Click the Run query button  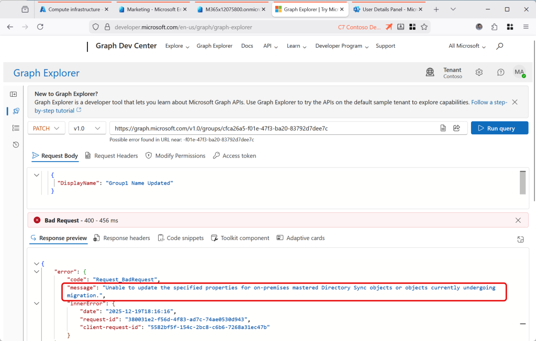point(499,128)
